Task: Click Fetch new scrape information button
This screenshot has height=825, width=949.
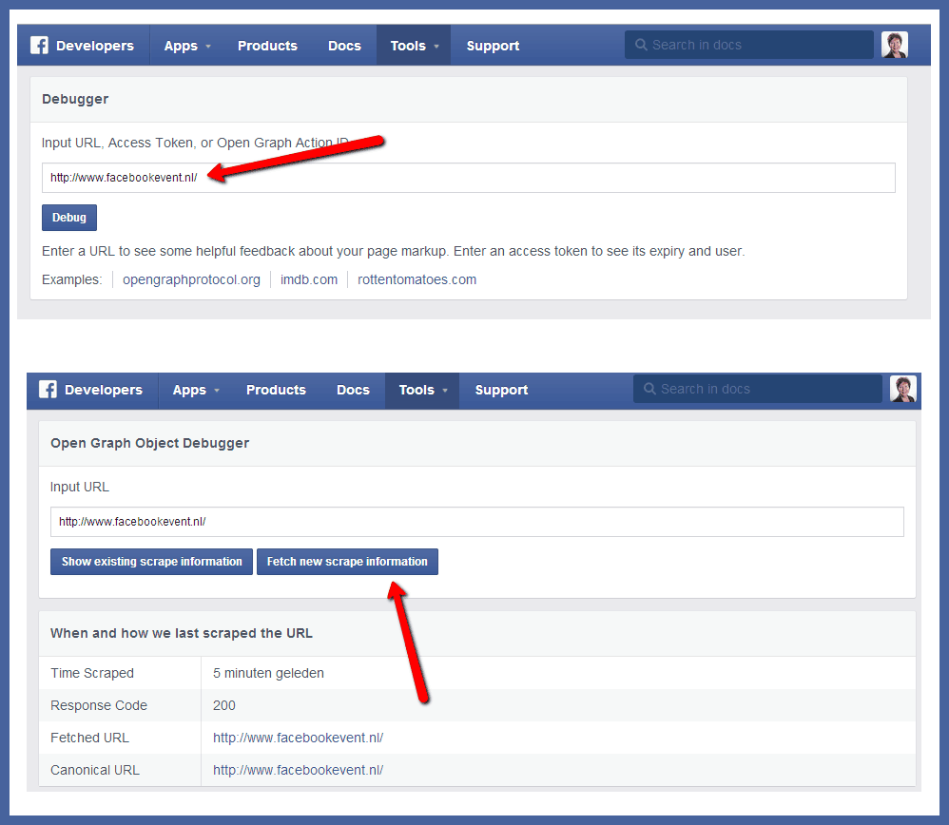Action: [x=347, y=562]
